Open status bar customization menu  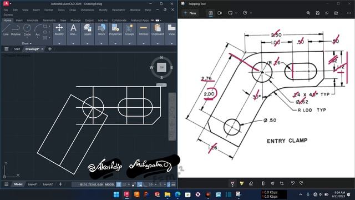click(x=174, y=184)
